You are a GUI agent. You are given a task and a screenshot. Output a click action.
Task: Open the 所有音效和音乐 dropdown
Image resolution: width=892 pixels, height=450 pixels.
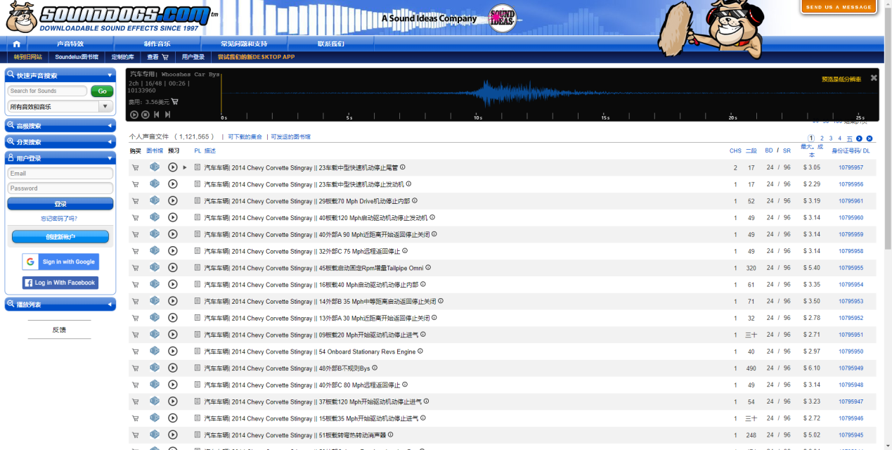pyautogui.click(x=60, y=107)
